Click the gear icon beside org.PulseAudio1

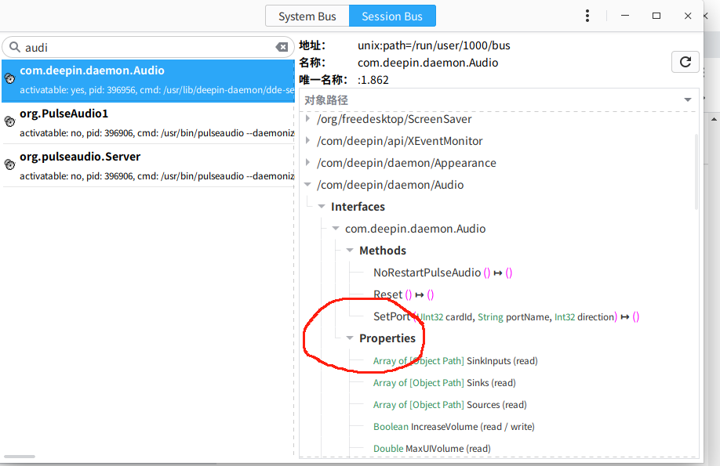[9, 121]
